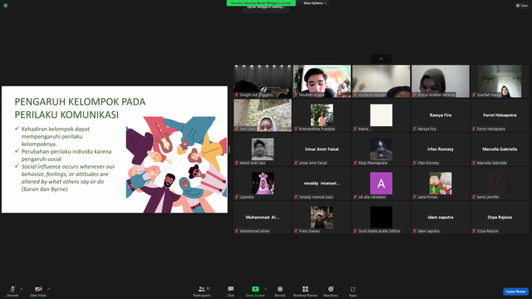The height and width of the screenshot is (299, 532).
Task: Click karen jennifer's dark avatar
Action: coord(500,183)
